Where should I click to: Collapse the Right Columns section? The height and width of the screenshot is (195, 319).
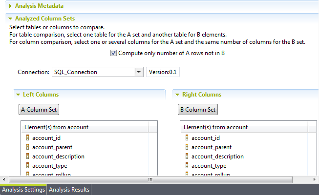pos(177,95)
